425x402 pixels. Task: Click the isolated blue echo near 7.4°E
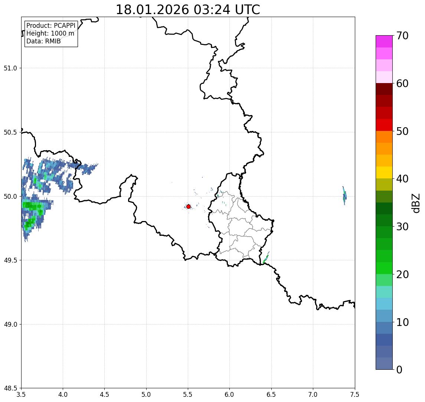click(344, 195)
